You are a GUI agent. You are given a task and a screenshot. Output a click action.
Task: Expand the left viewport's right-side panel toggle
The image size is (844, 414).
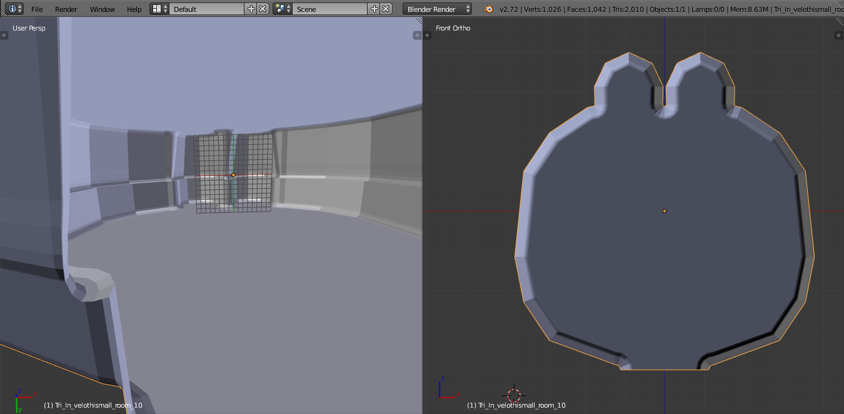click(x=417, y=36)
